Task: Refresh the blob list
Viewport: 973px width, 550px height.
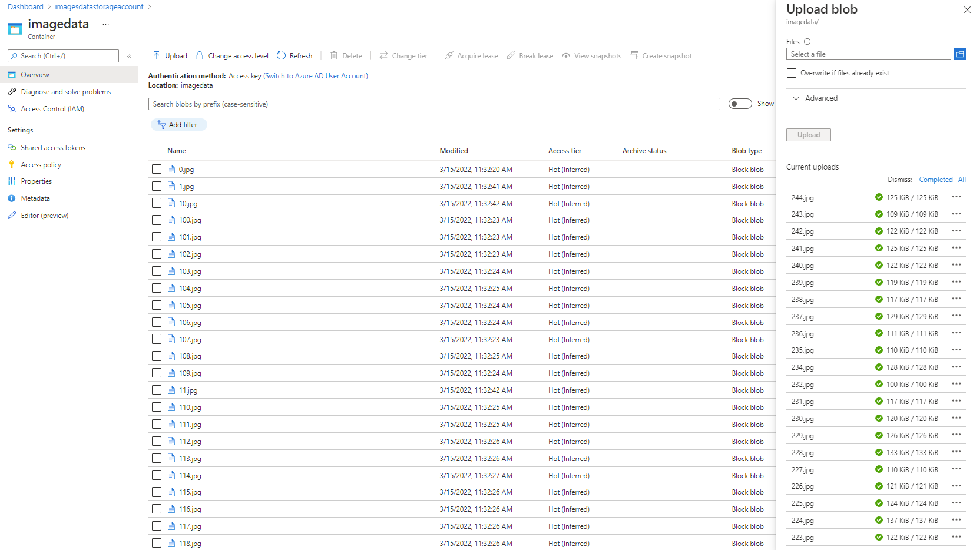Action: point(294,55)
